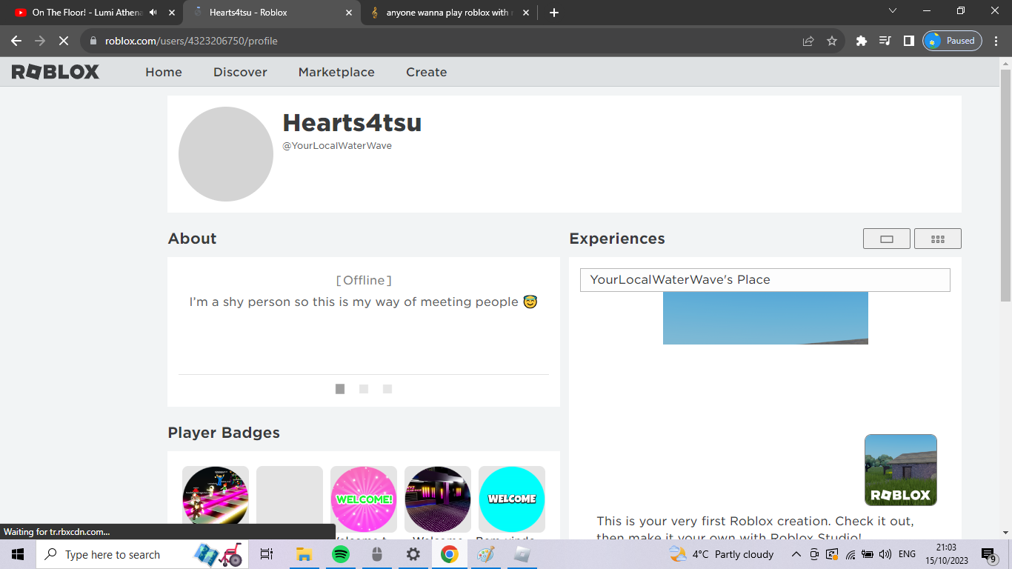Open the Chrome three-dot menu
Viewport: 1012px width, 569px height.
[997, 41]
